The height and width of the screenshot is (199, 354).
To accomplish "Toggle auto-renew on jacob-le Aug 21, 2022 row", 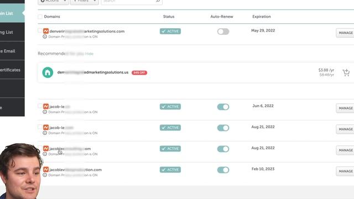I will point(223,128).
